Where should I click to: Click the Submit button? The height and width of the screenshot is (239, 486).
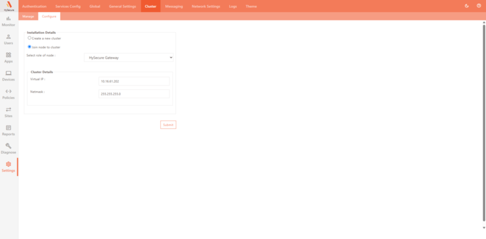[x=168, y=125]
